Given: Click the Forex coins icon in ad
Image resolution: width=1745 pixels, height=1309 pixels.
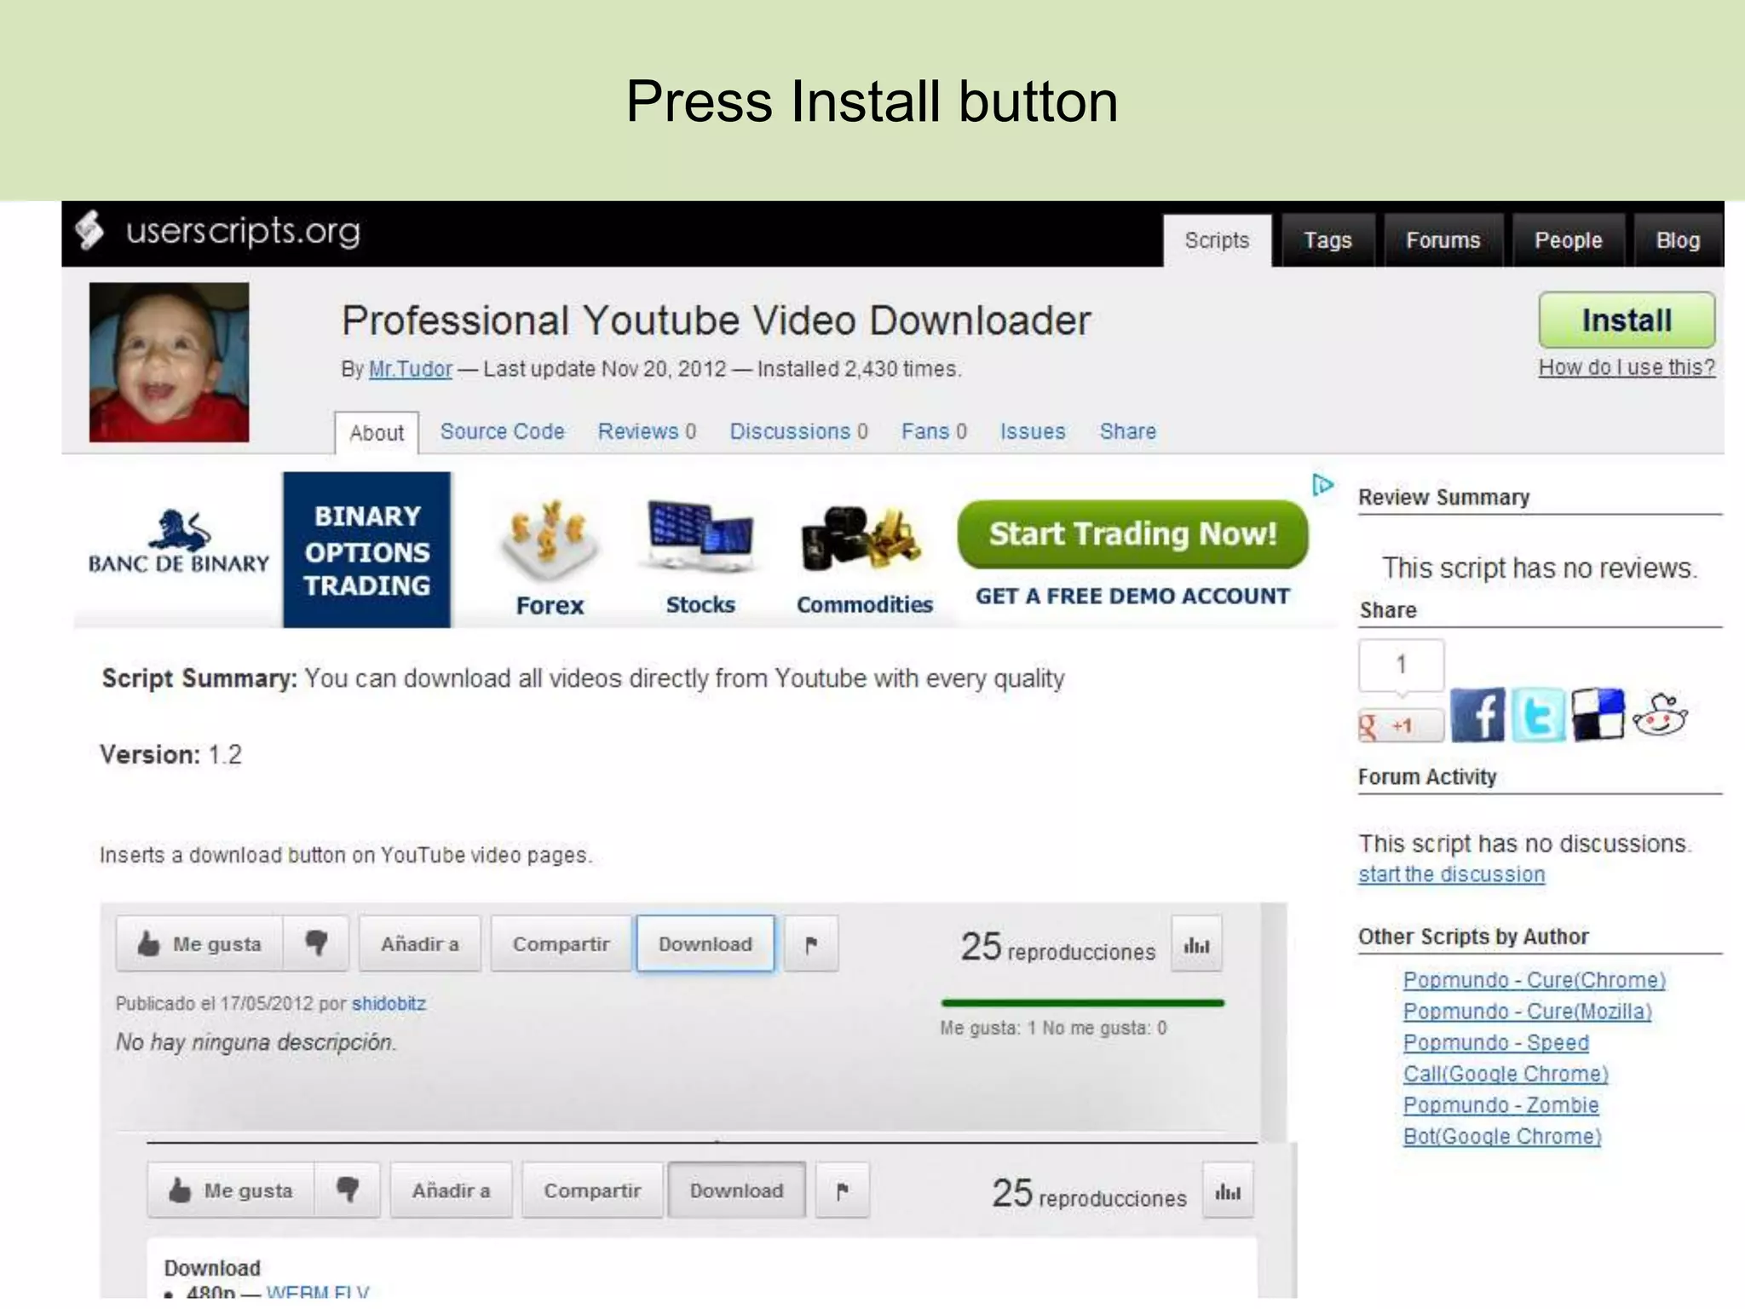Looking at the screenshot, I should pos(550,540).
